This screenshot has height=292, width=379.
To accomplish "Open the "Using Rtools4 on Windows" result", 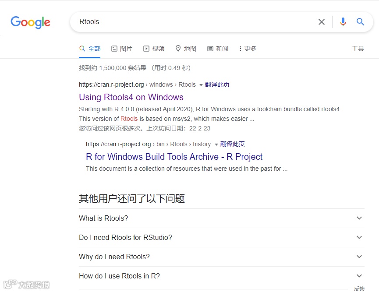I will click(x=131, y=97).
